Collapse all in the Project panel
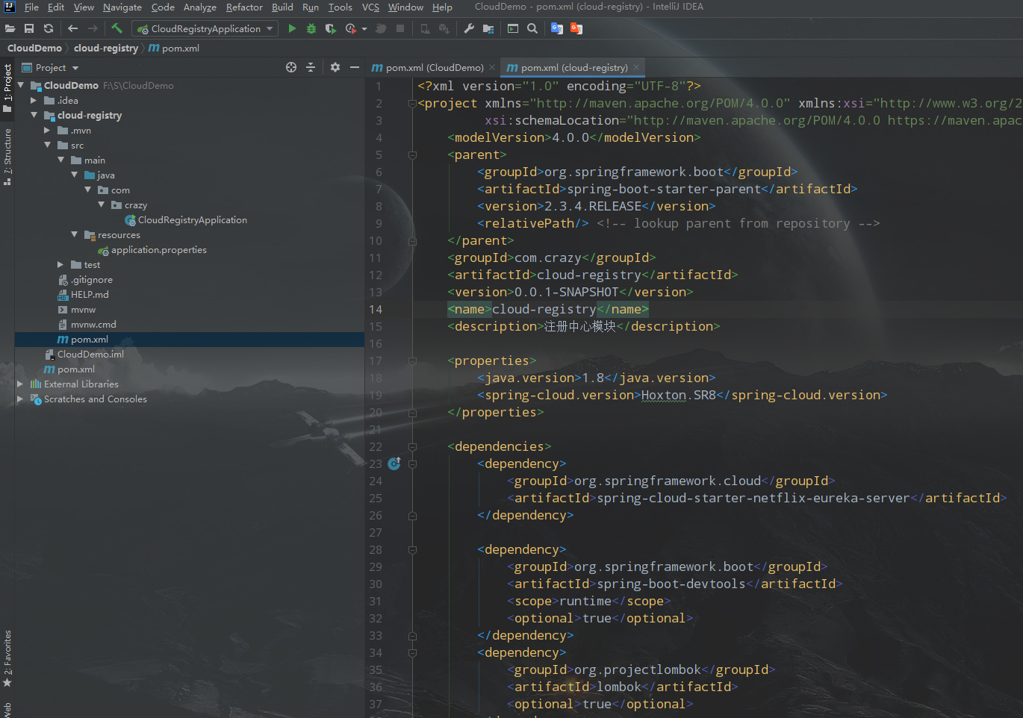Screen dimensions: 1023x718 (311, 67)
